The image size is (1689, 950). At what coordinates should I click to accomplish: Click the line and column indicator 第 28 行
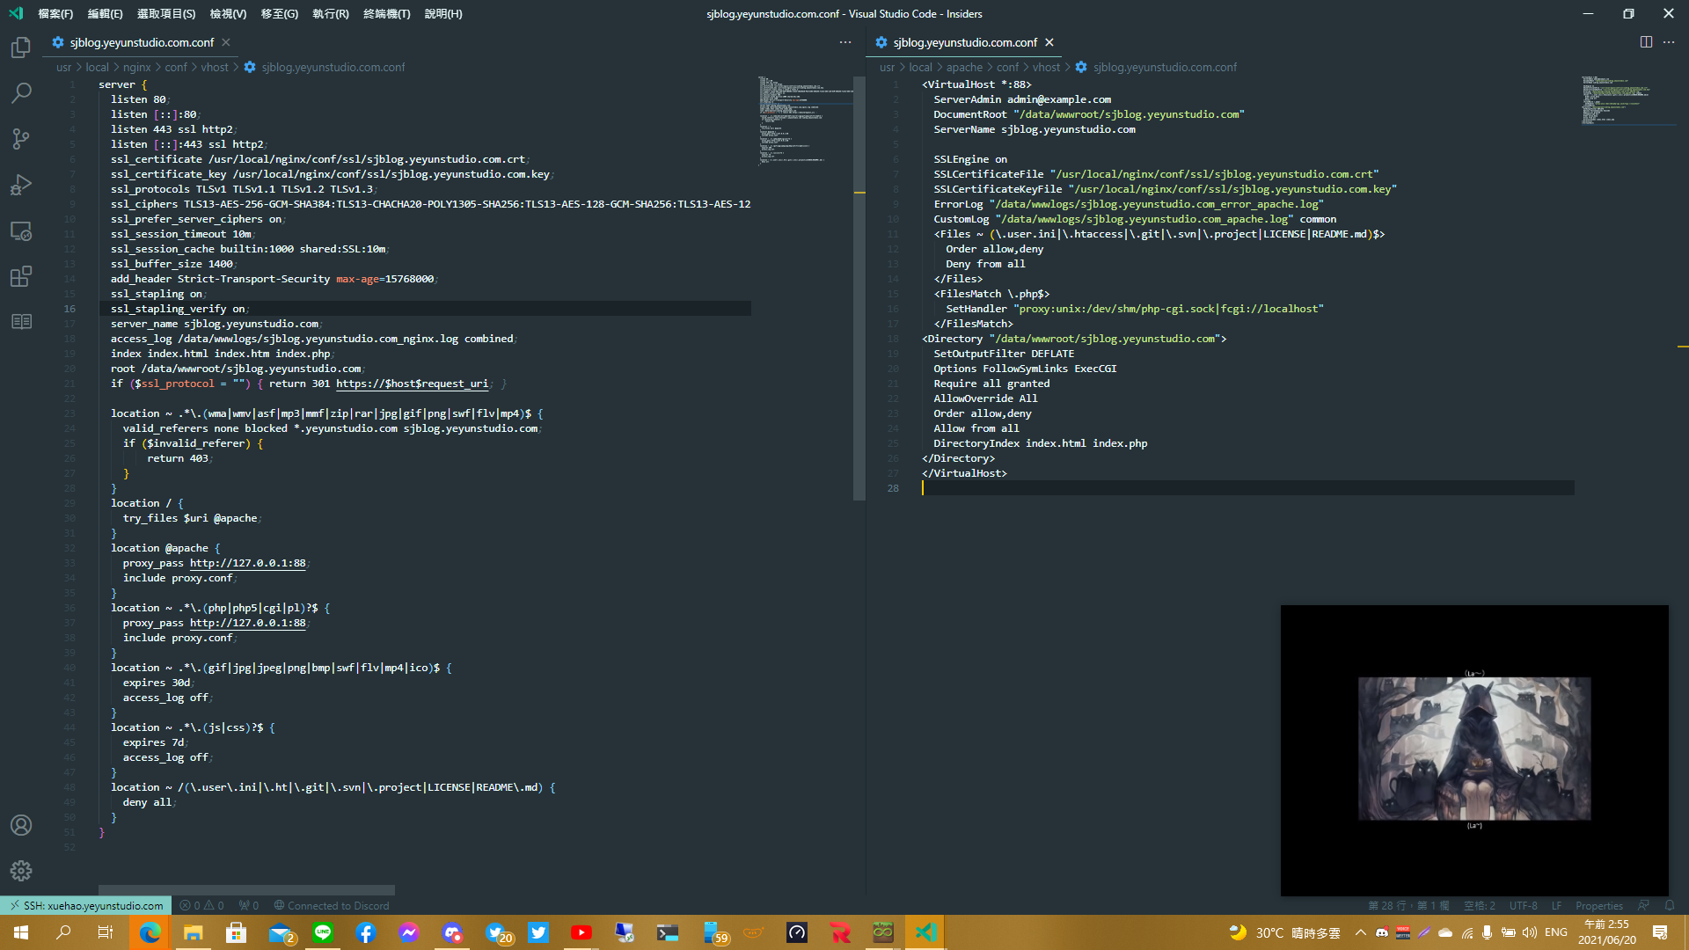(x=1407, y=905)
